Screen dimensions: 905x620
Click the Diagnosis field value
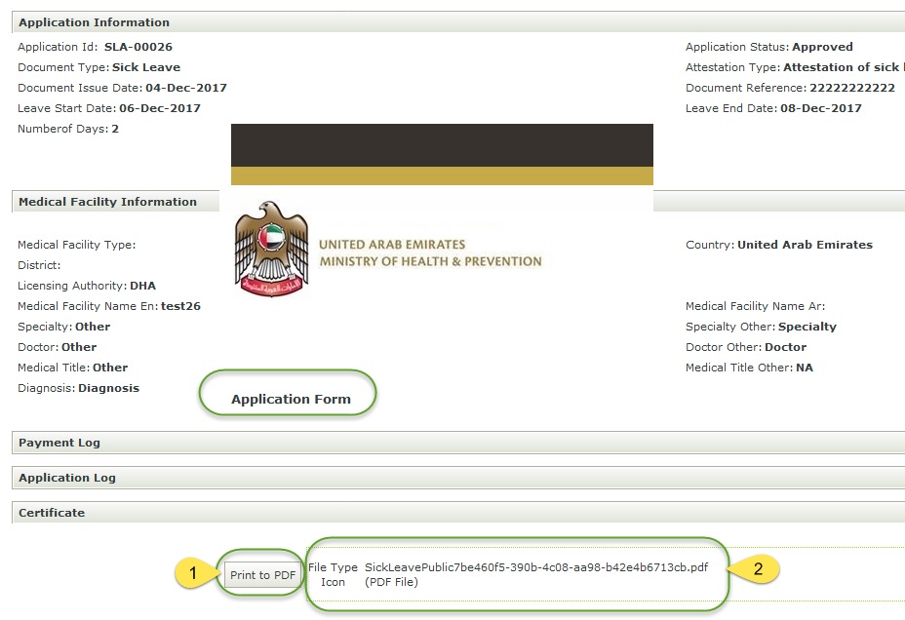108,388
